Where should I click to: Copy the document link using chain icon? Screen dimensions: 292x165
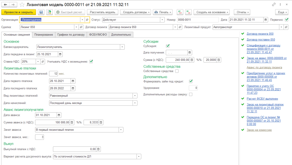[274, 5]
